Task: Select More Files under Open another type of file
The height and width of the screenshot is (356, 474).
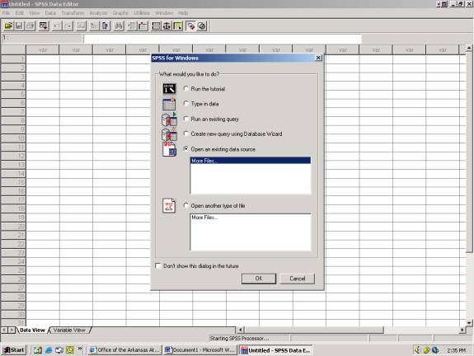Action: pyautogui.click(x=251, y=218)
